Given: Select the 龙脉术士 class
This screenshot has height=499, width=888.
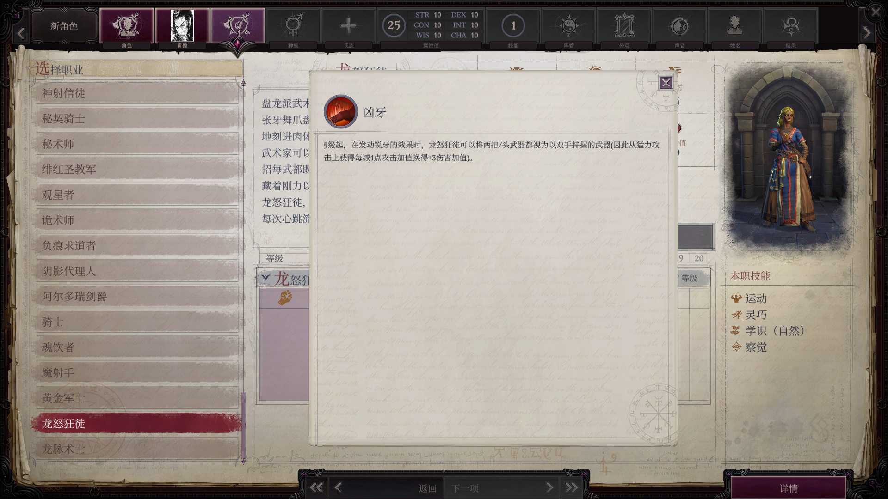Looking at the screenshot, I should pos(137,449).
